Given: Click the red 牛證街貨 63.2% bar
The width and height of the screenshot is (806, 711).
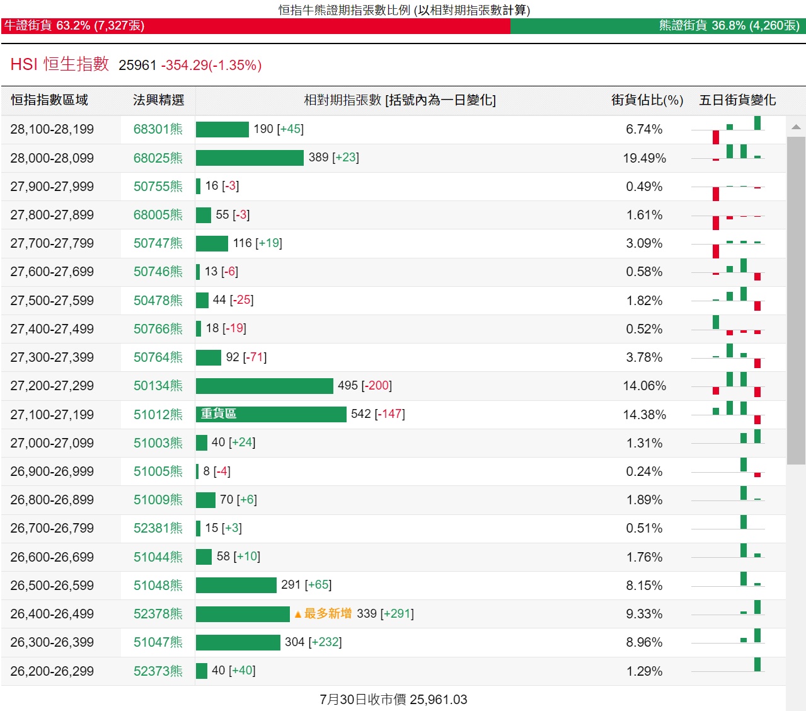Looking at the screenshot, I should tap(255, 26).
